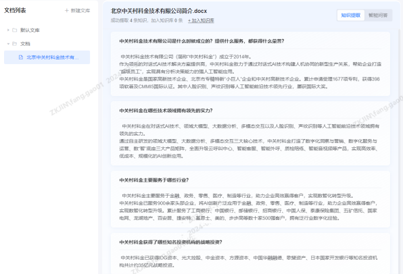Click the document file icon in sidebar
The width and height of the screenshot is (403, 274).
[x=21, y=57]
